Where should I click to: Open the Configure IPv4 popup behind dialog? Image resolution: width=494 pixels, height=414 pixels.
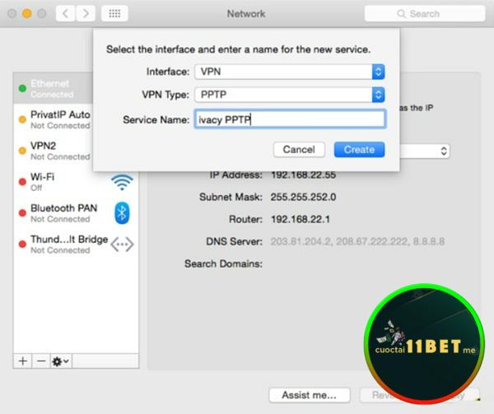[x=425, y=151]
